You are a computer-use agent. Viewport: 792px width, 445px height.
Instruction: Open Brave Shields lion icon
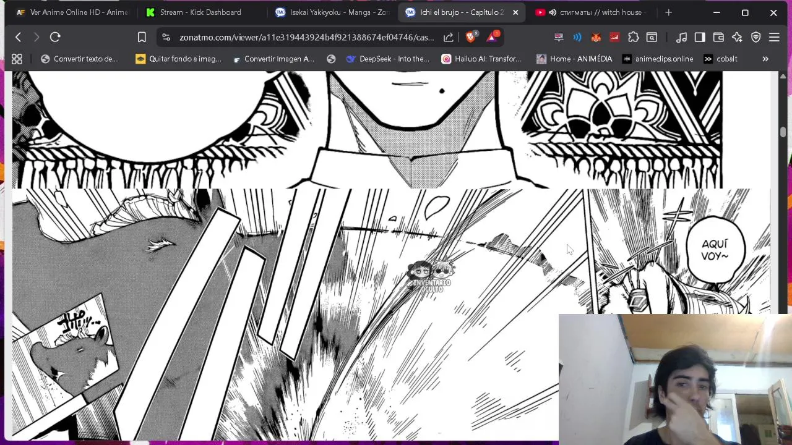[x=471, y=37]
